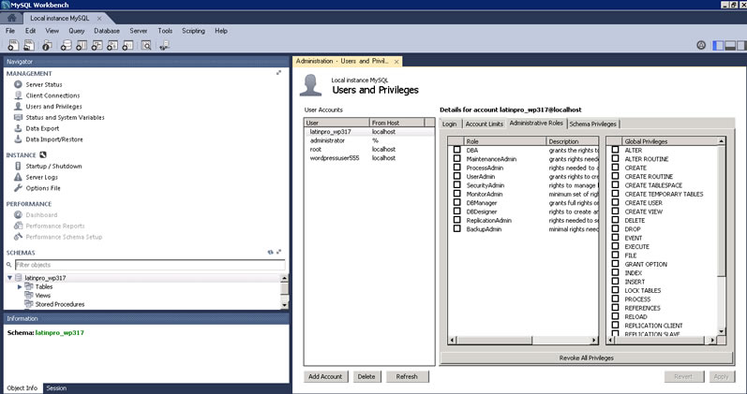Viewport: 747px width, 394px height.
Task: Click the create new view icon
Action: (x=97, y=45)
